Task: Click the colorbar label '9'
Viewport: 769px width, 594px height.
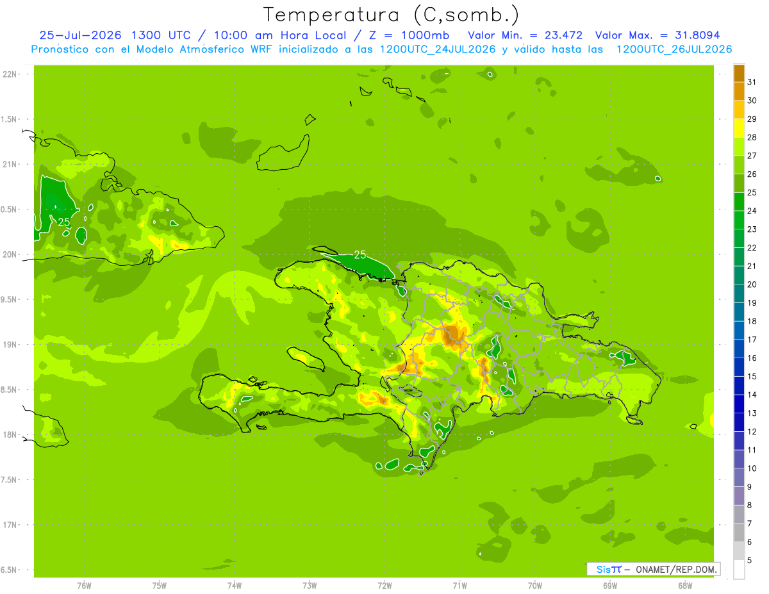Action: pos(750,487)
